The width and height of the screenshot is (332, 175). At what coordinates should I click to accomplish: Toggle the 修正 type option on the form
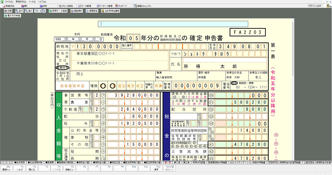click(140, 86)
